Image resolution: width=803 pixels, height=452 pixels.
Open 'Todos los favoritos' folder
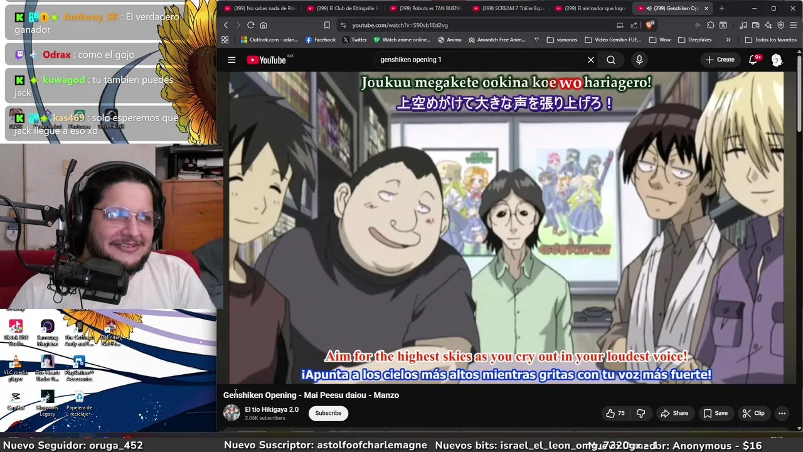coord(770,40)
